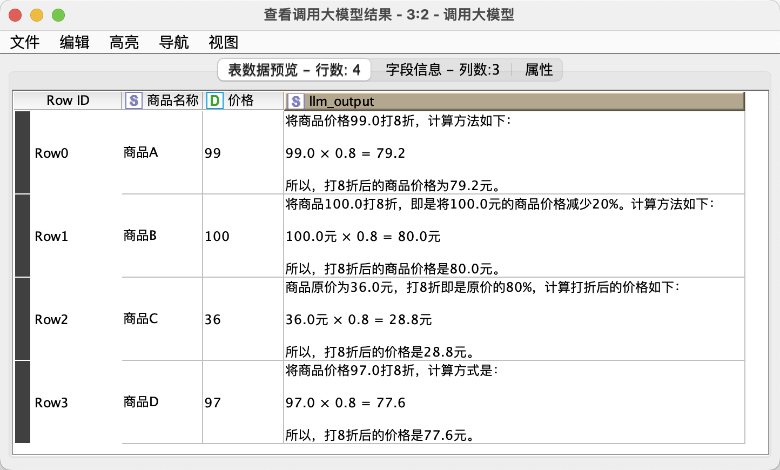Open the 属性 tab
780x470 pixels.
click(538, 70)
